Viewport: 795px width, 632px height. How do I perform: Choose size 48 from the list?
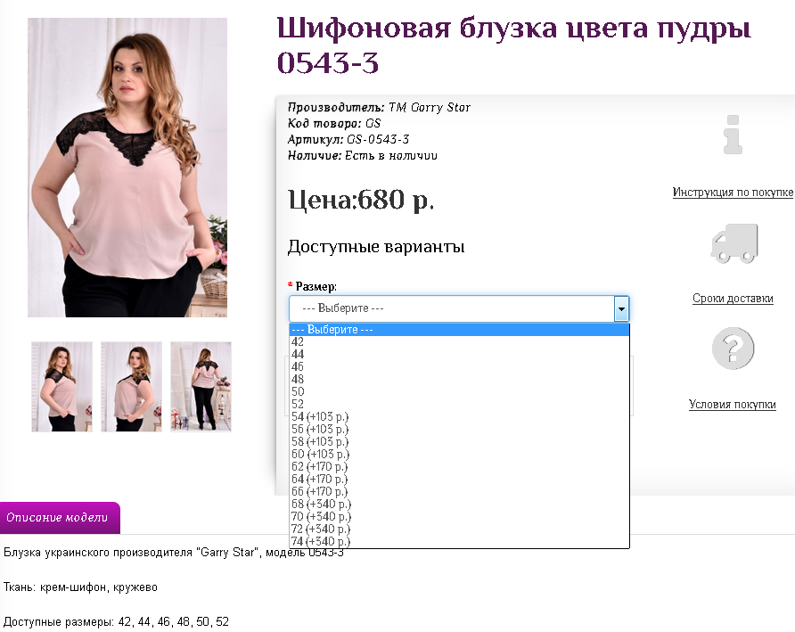tap(459, 380)
